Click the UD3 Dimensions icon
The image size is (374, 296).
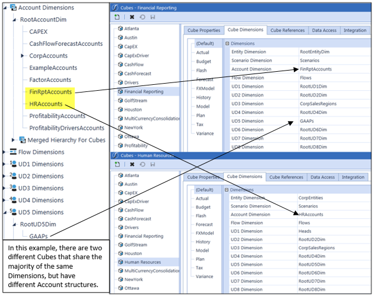pyautogui.click(x=13, y=188)
